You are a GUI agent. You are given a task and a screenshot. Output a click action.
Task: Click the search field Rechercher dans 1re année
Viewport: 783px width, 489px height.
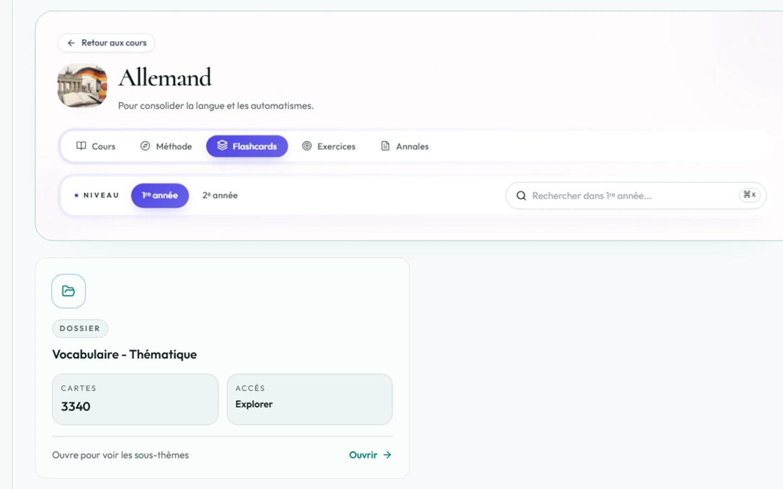point(636,196)
